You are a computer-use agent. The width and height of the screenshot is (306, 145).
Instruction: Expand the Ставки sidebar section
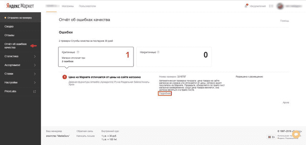point(20,74)
